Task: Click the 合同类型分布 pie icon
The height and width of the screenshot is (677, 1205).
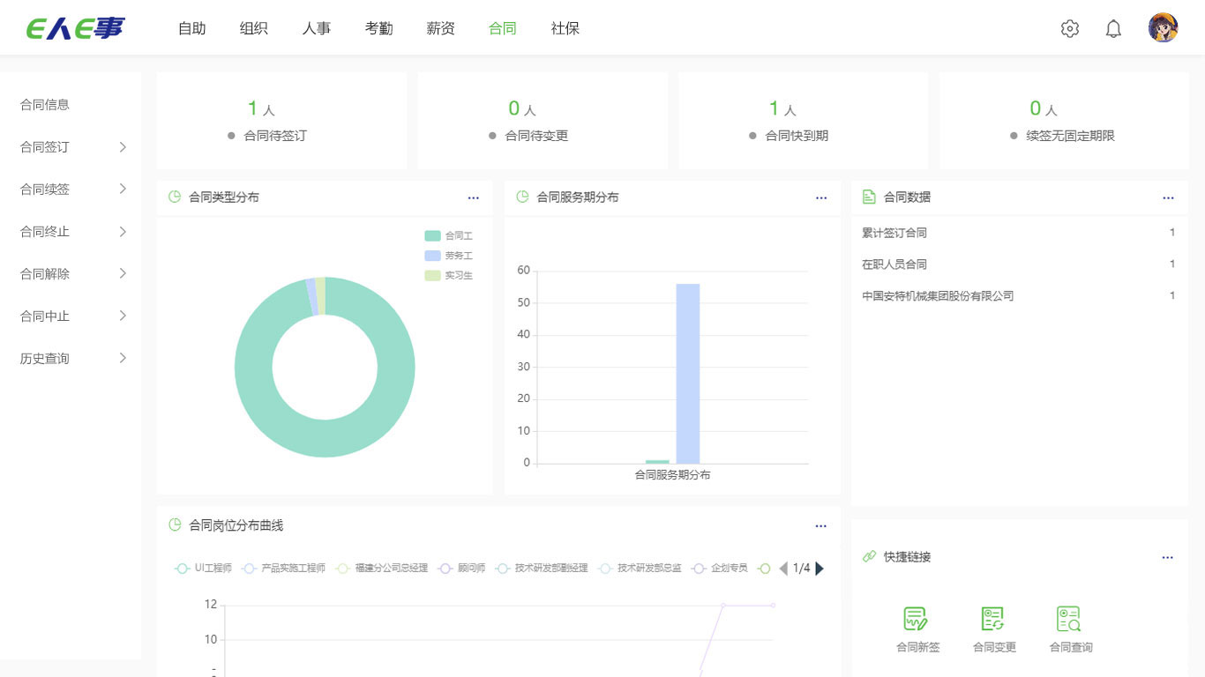Action: point(175,197)
